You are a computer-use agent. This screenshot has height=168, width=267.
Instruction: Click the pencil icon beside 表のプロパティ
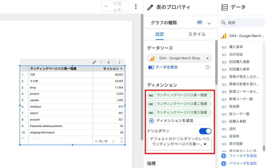[x=150, y=7]
